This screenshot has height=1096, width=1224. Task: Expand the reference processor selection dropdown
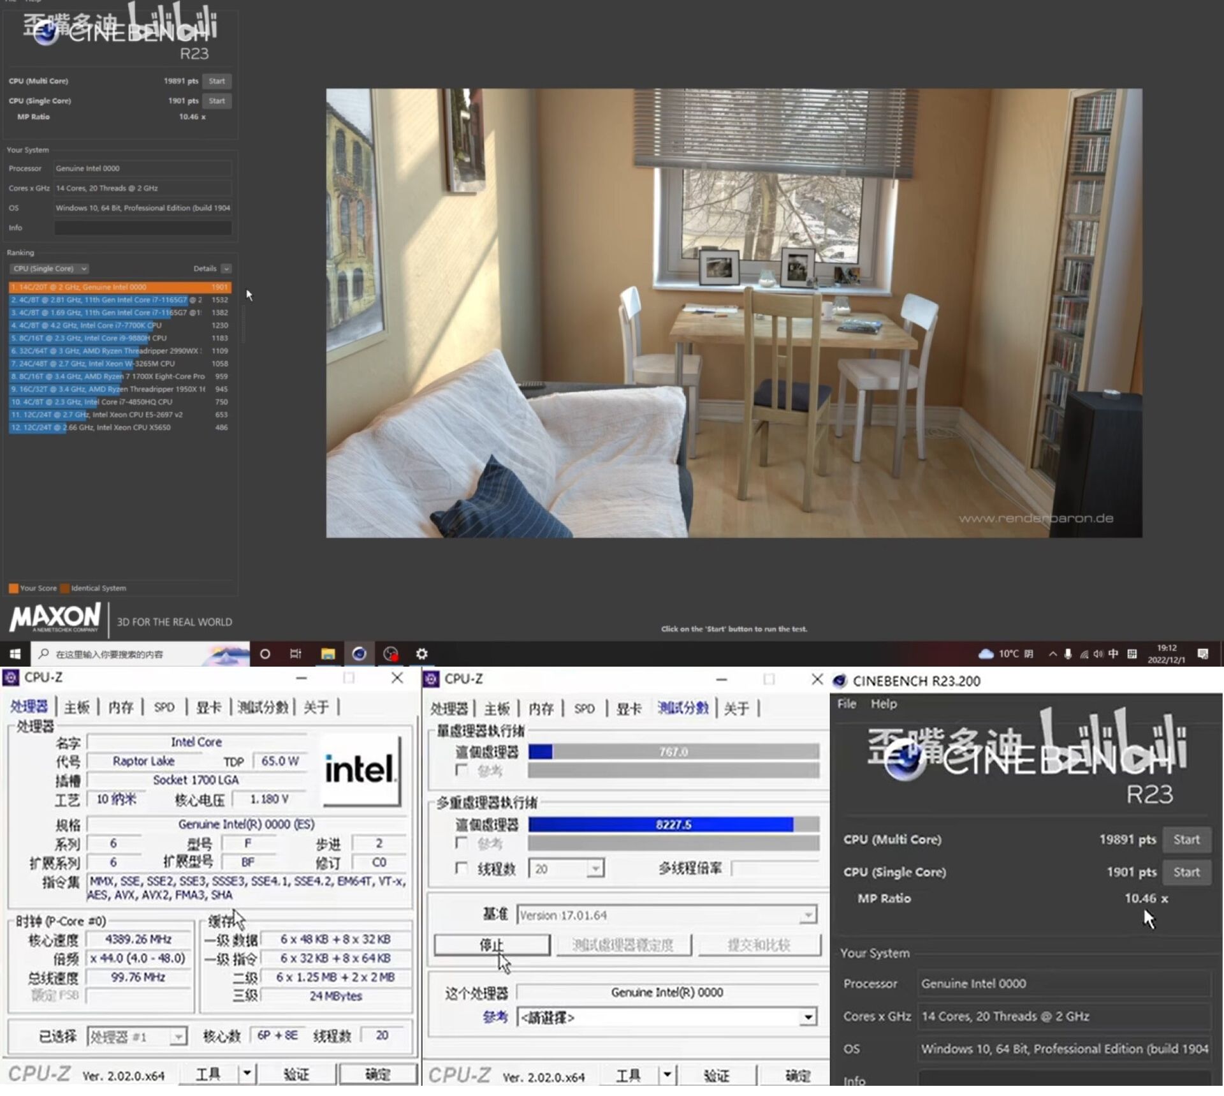808,1017
